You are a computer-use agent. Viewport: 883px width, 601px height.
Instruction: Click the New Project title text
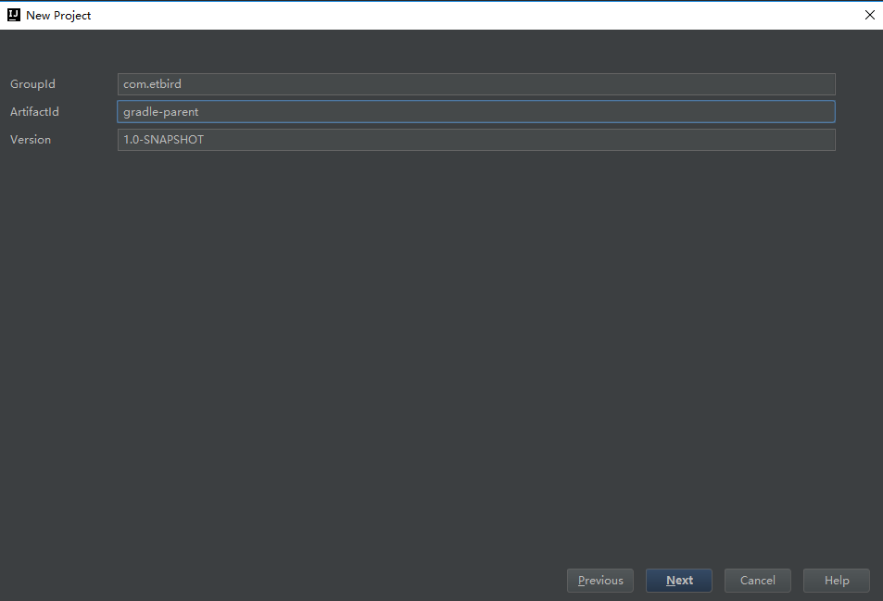[58, 16]
